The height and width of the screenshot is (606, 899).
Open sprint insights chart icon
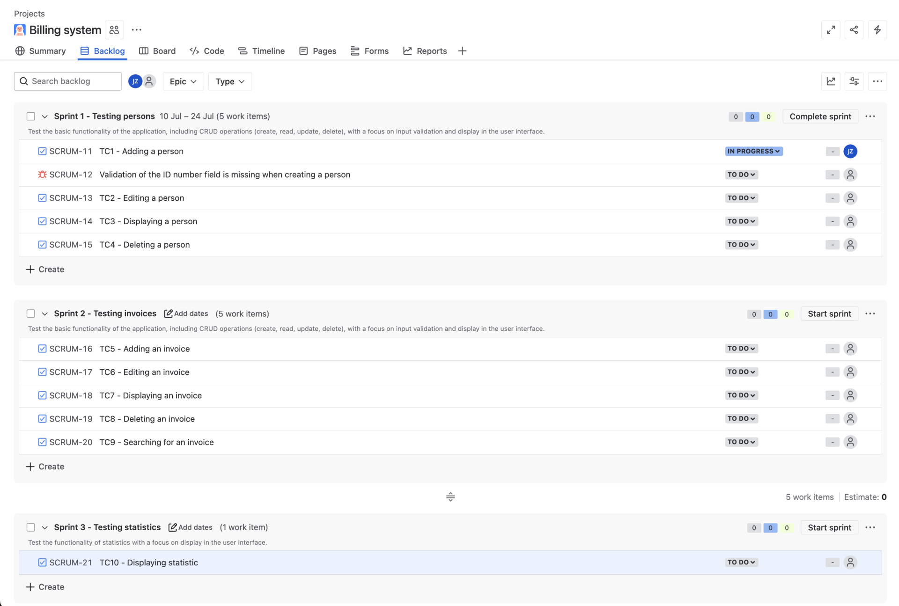coord(831,81)
